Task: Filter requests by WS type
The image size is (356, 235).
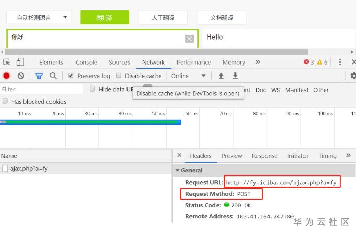Action: click(276, 90)
